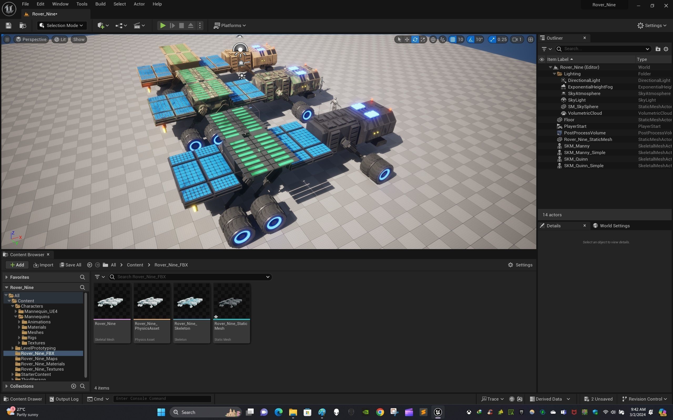Toggle the Outliner visibility eye column header
The image size is (673, 420).
[x=542, y=59]
